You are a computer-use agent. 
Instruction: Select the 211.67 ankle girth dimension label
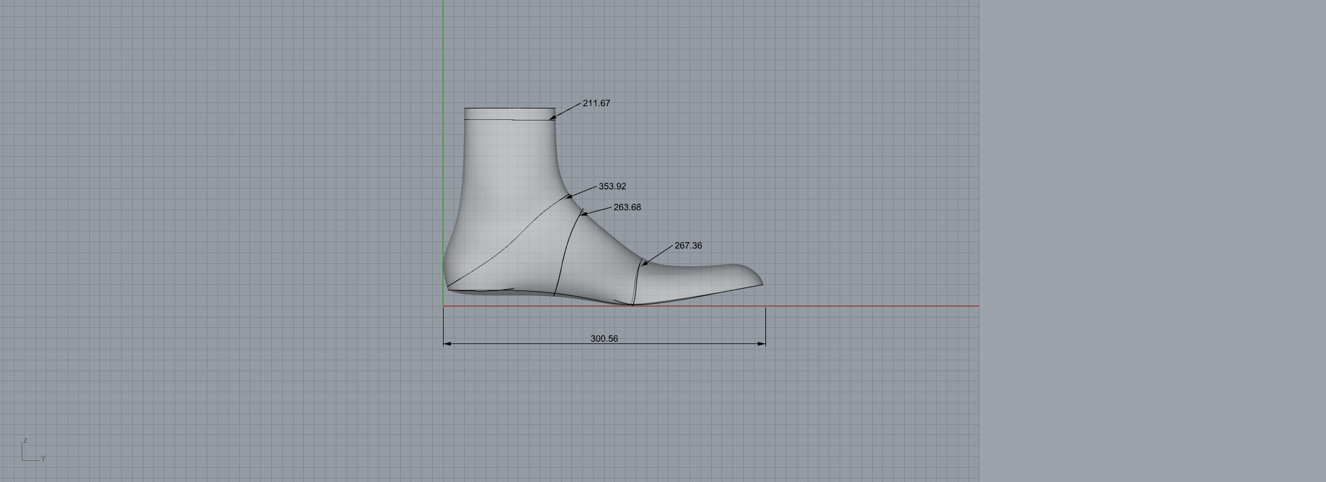596,104
